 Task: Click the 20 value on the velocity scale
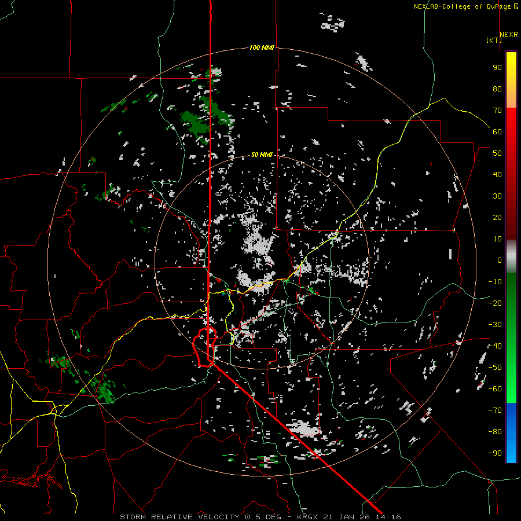[497, 218]
